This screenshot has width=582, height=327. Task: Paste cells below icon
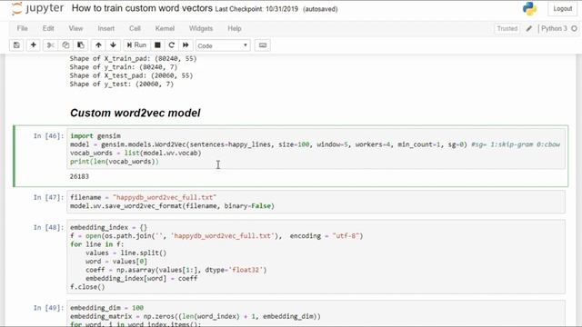(x=81, y=45)
